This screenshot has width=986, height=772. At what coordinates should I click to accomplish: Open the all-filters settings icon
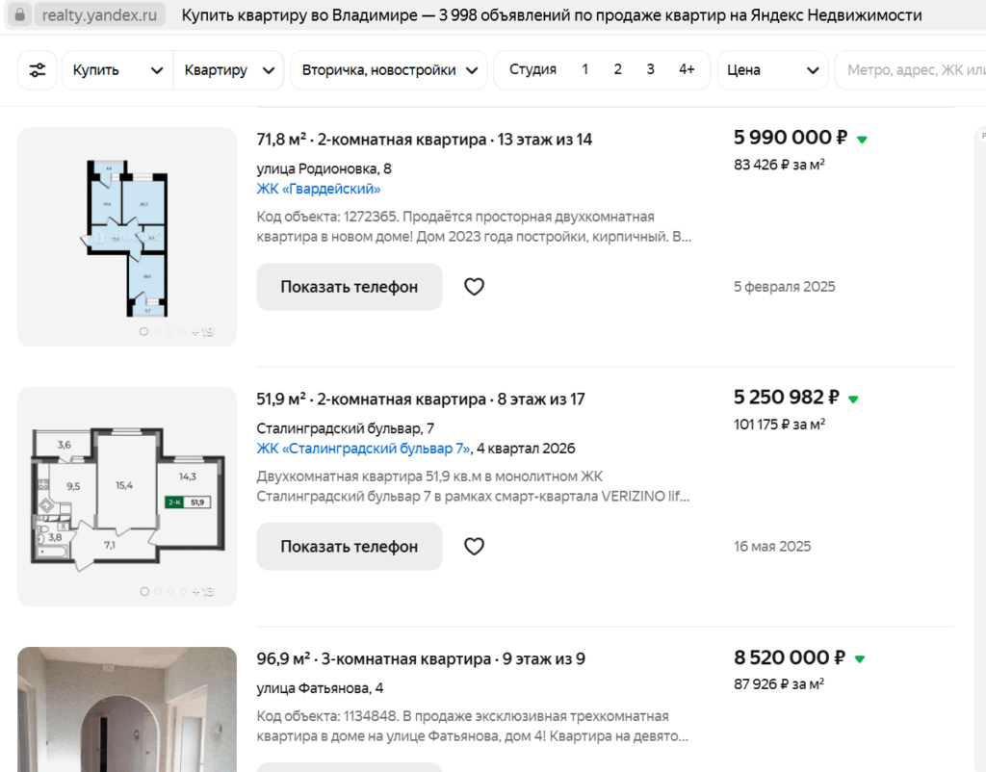click(x=38, y=69)
